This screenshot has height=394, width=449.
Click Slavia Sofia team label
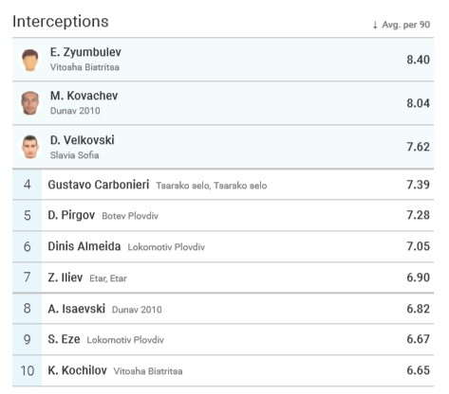click(74, 155)
